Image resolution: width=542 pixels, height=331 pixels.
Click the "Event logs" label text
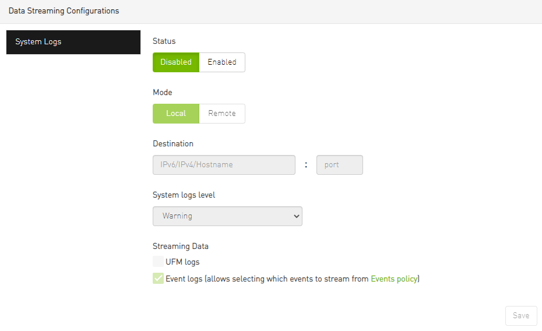point(184,279)
